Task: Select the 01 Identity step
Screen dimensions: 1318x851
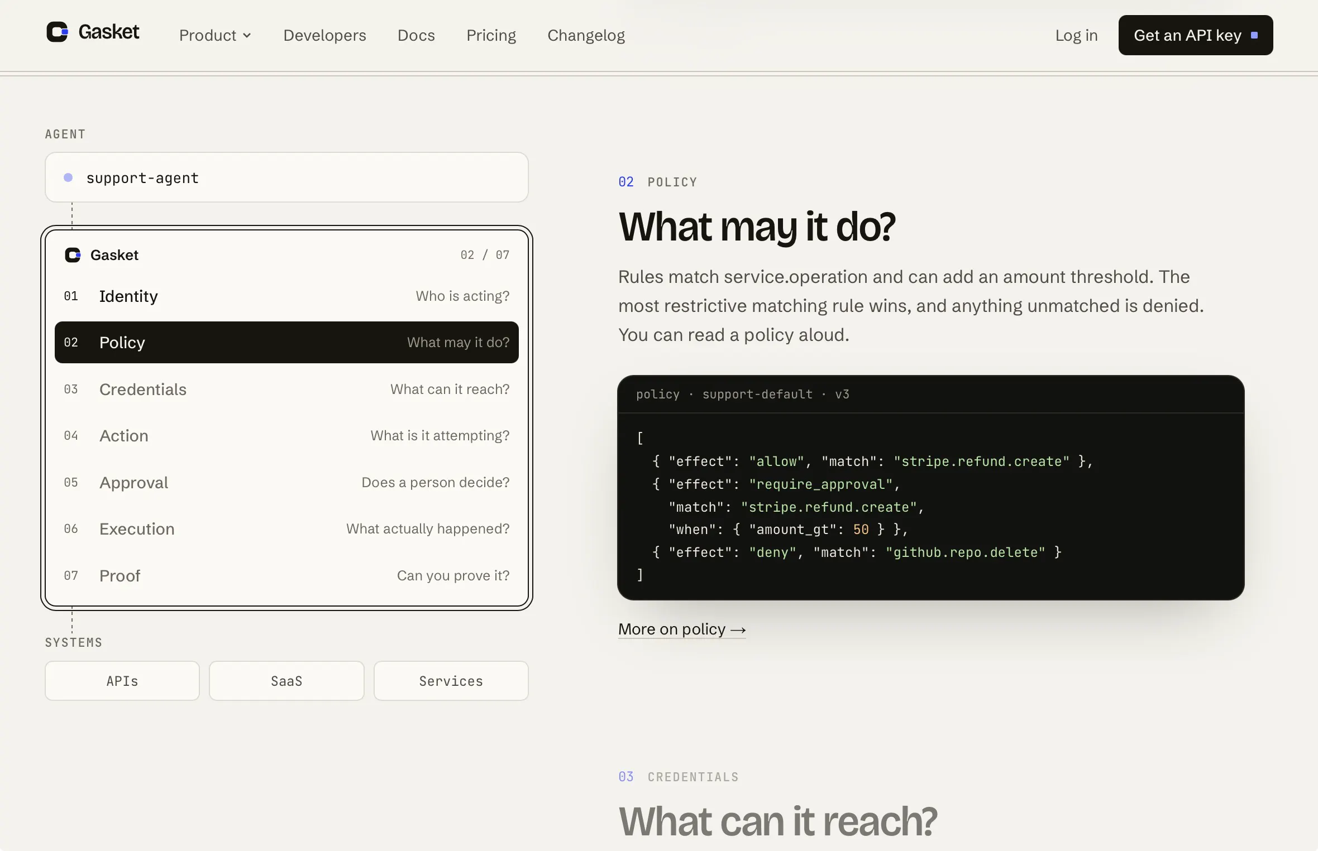Action: pyautogui.click(x=286, y=296)
